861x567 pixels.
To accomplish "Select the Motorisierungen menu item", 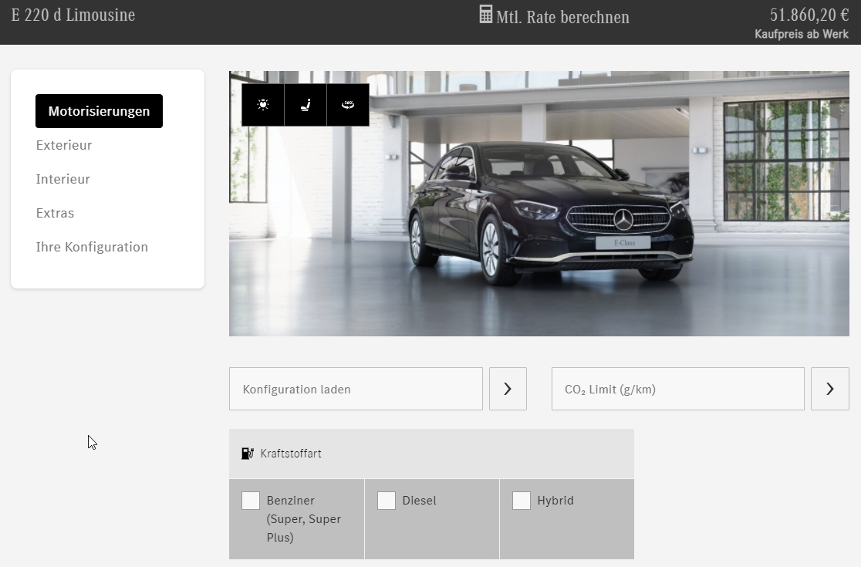I will (x=99, y=111).
